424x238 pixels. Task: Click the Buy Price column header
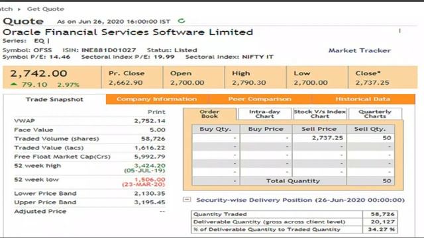click(x=266, y=129)
